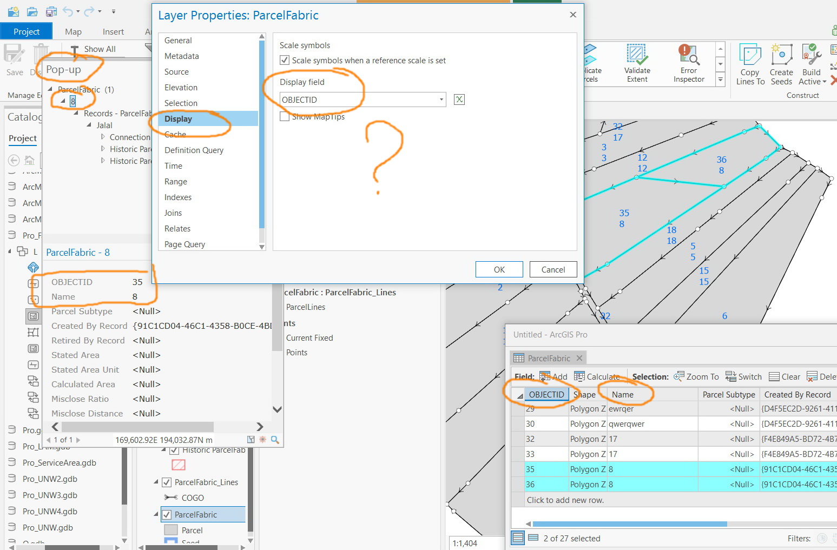
Task: Click the Parcel gray symbol swatch in Contents
Action: tap(171, 530)
